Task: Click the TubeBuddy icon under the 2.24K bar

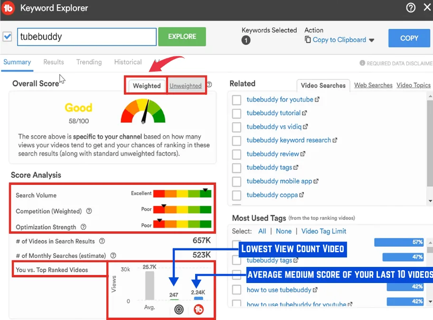Action: [x=198, y=310]
